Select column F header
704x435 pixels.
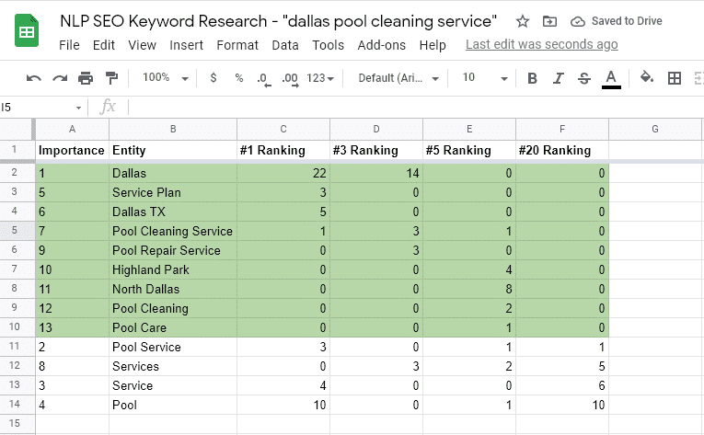562,130
